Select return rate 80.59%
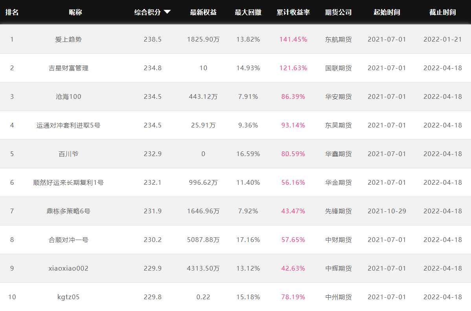 tap(293, 154)
